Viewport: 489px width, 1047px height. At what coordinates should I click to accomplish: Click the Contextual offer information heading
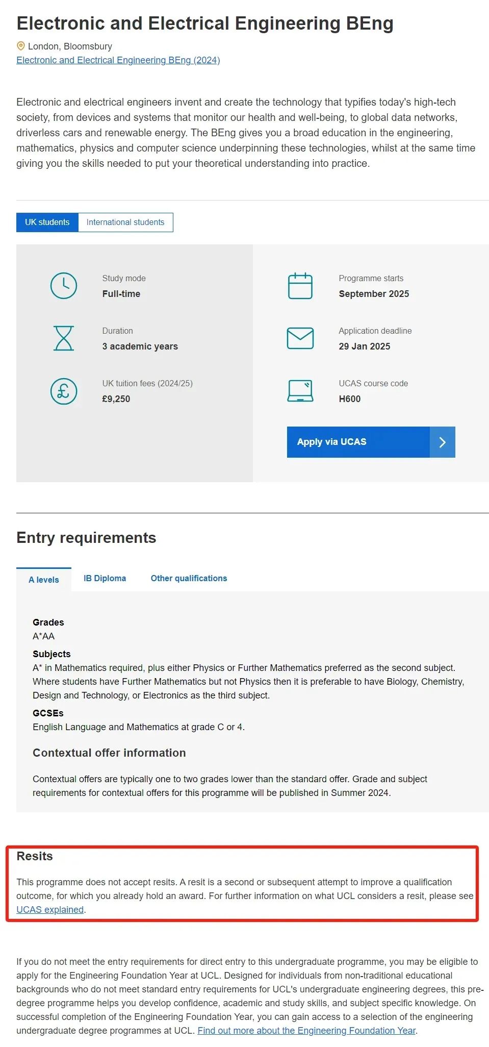(109, 753)
